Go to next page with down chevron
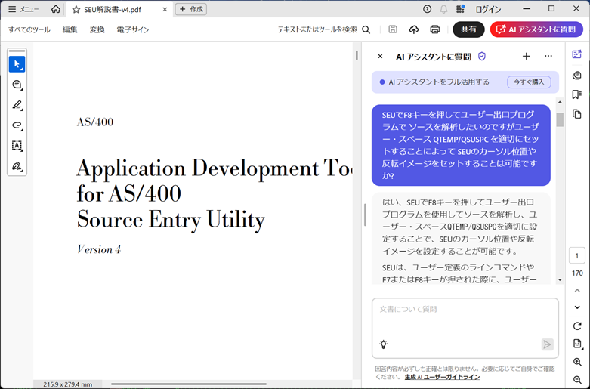 click(577, 307)
